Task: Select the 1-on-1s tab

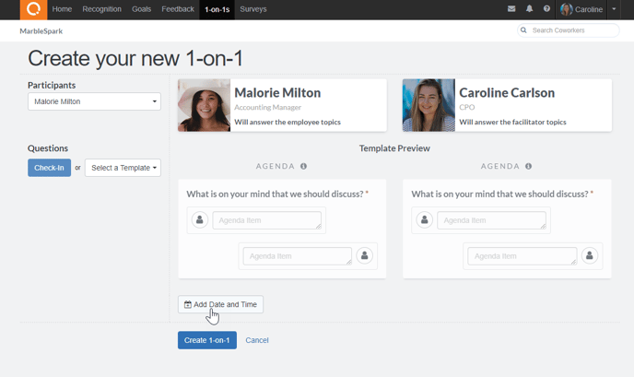Action: point(217,10)
